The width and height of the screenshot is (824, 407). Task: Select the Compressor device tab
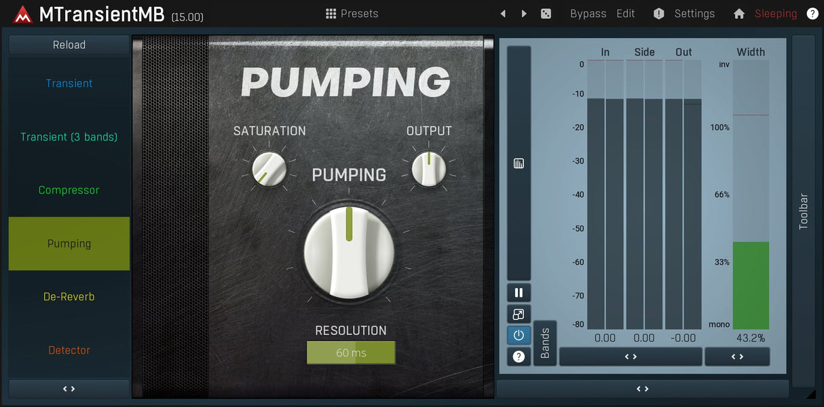(69, 190)
